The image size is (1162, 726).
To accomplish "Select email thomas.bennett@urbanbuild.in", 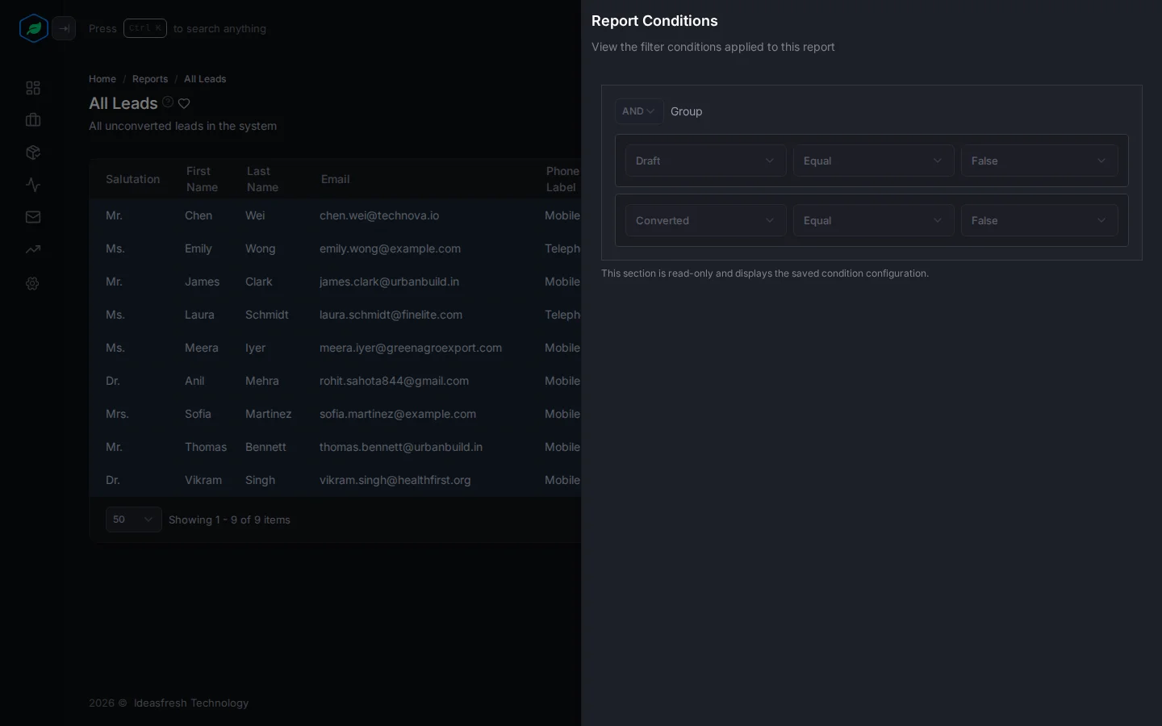I will 401,447.
